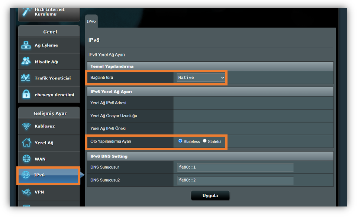This screenshot has width=358, height=218.
Task: Click the Hızlı Internet Kurulumu label
Action: pos(49,12)
